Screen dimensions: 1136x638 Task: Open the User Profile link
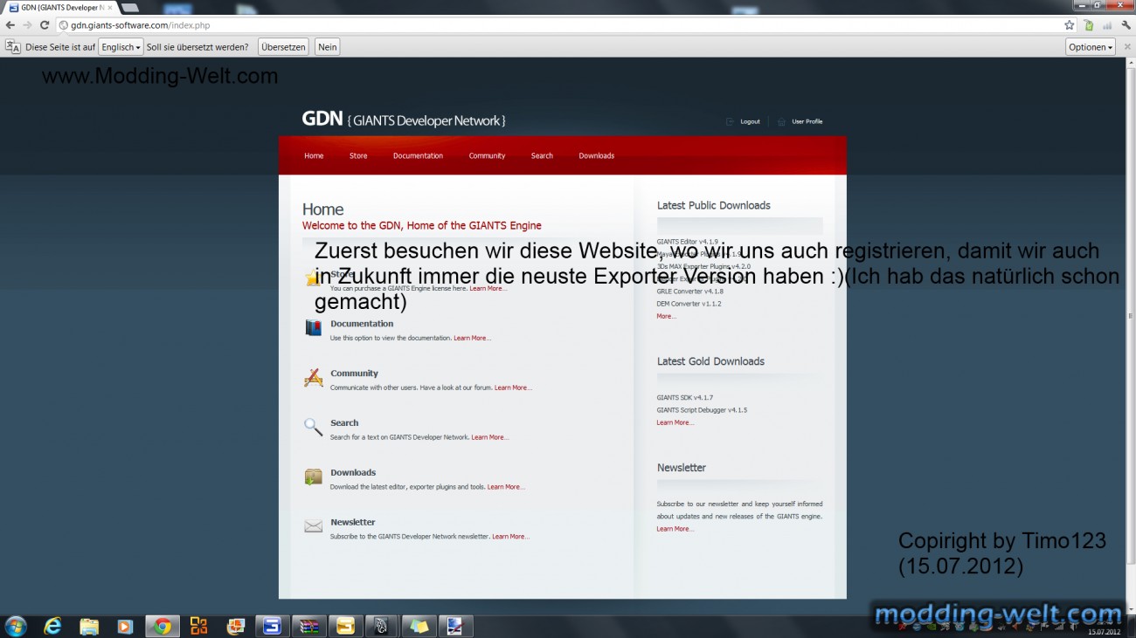(807, 121)
